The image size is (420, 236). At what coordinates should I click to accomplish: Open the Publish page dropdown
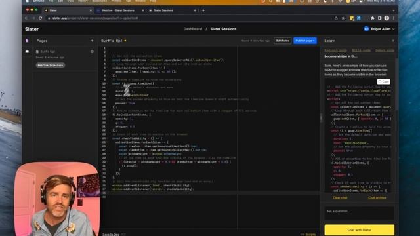point(304,41)
